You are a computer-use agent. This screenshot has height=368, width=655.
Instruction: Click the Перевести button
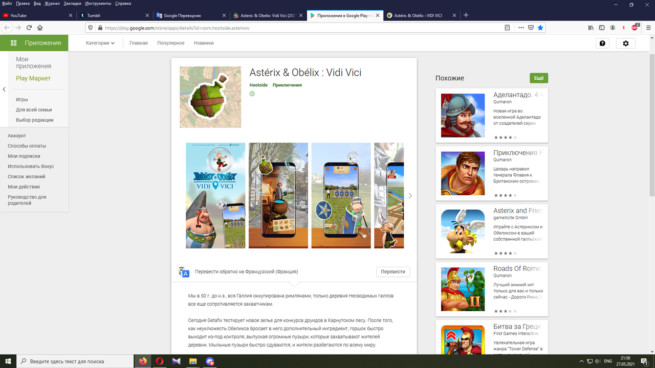click(393, 272)
